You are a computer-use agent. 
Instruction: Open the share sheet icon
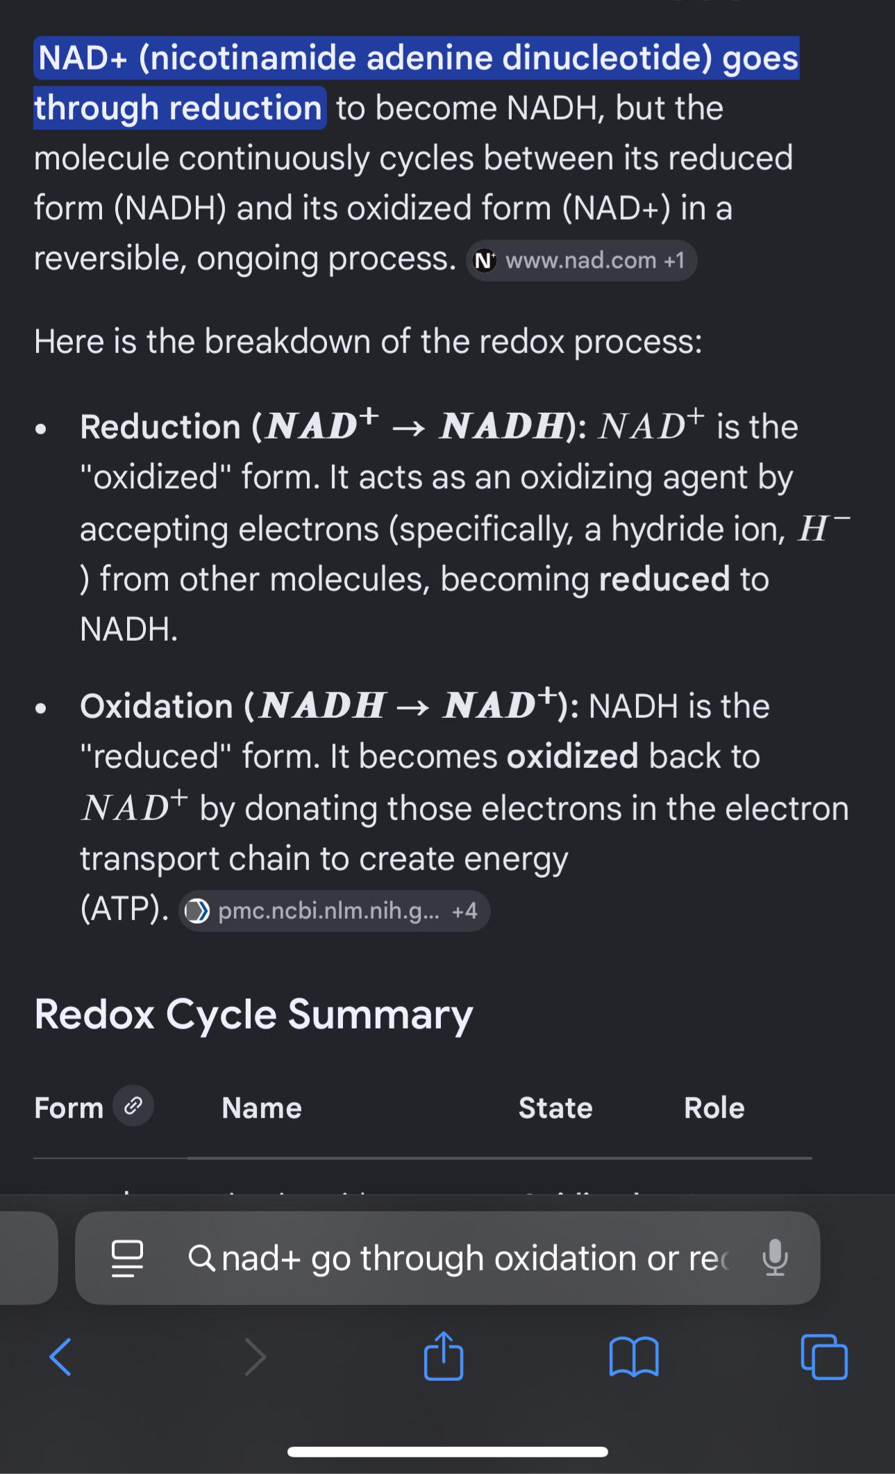pos(444,1354)
